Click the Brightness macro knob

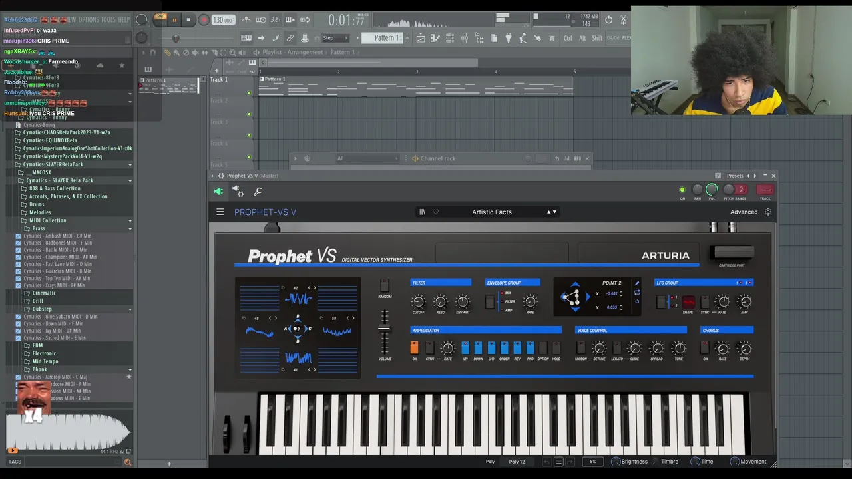click(616, 462)
